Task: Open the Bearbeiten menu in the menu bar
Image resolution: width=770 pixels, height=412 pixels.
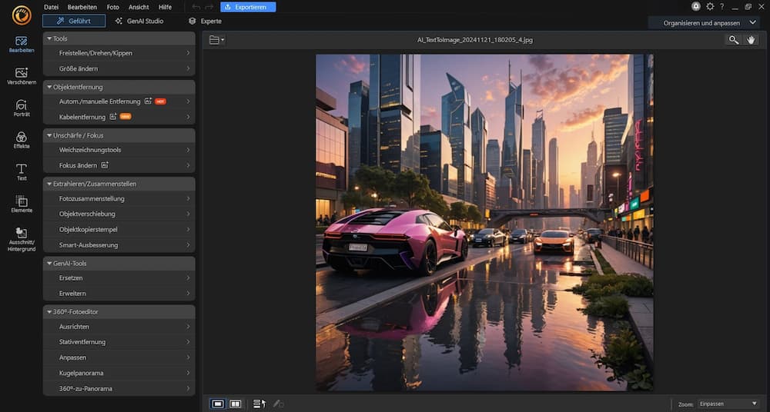Action: click(82, 7)
